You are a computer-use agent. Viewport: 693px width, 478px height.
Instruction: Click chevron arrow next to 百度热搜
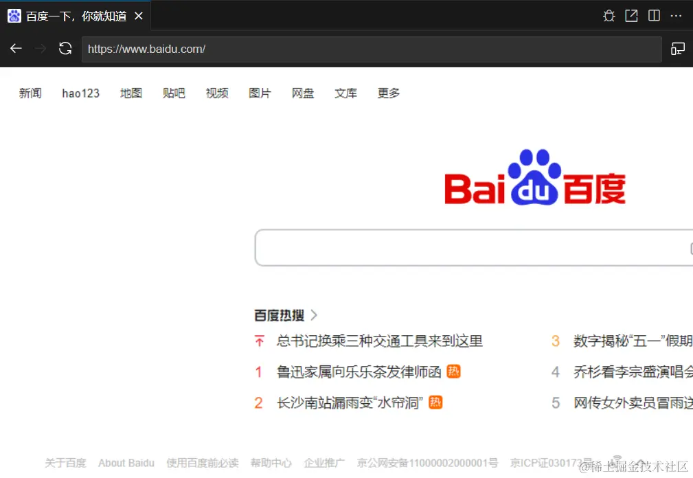click(314, 315)
